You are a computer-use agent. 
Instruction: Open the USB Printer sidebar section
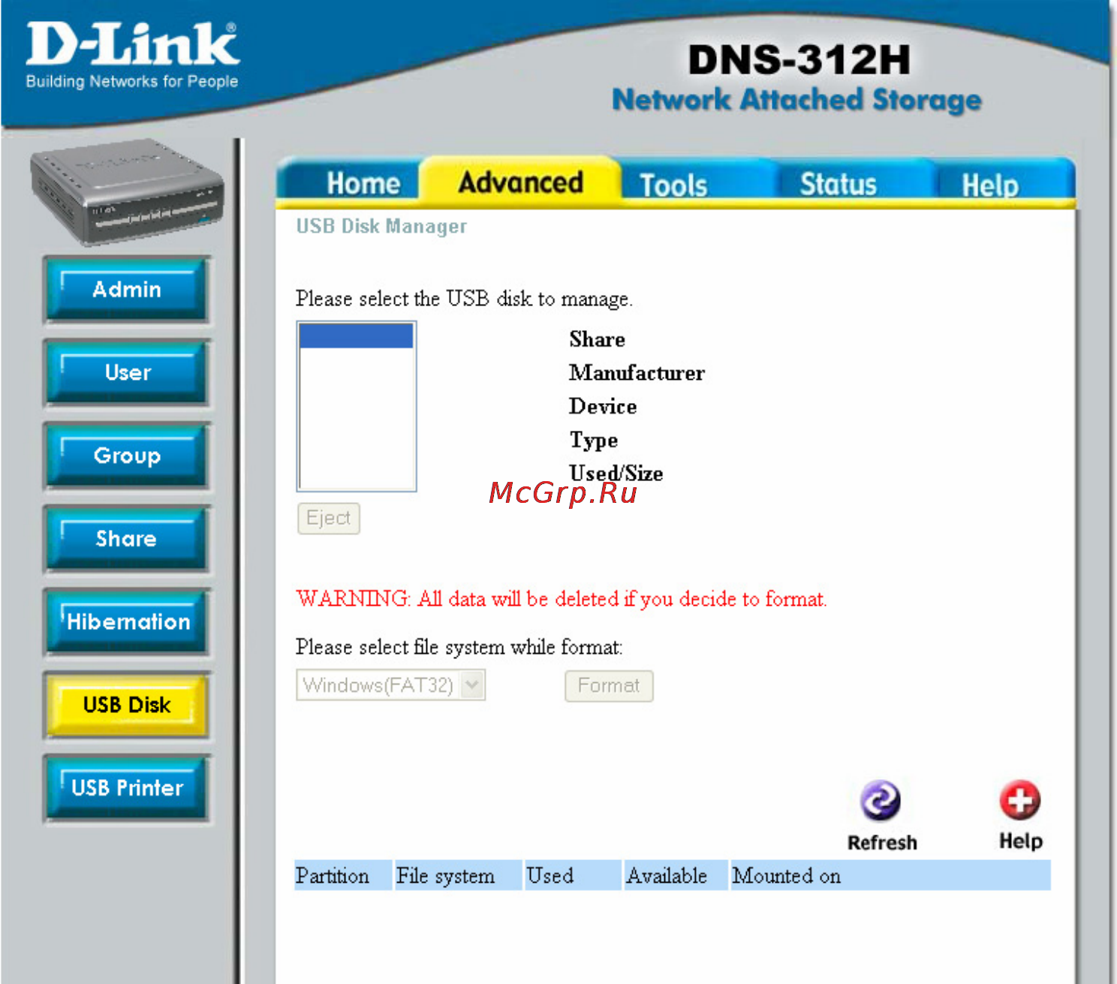[x=127, y=788]
